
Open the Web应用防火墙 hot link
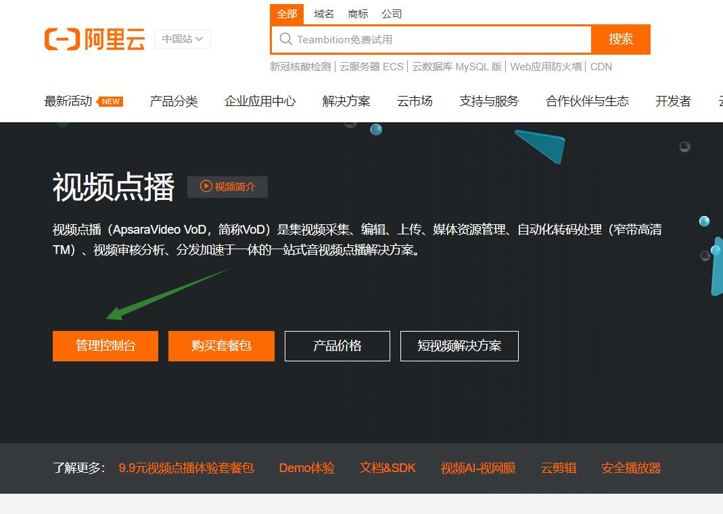point(546,67)
